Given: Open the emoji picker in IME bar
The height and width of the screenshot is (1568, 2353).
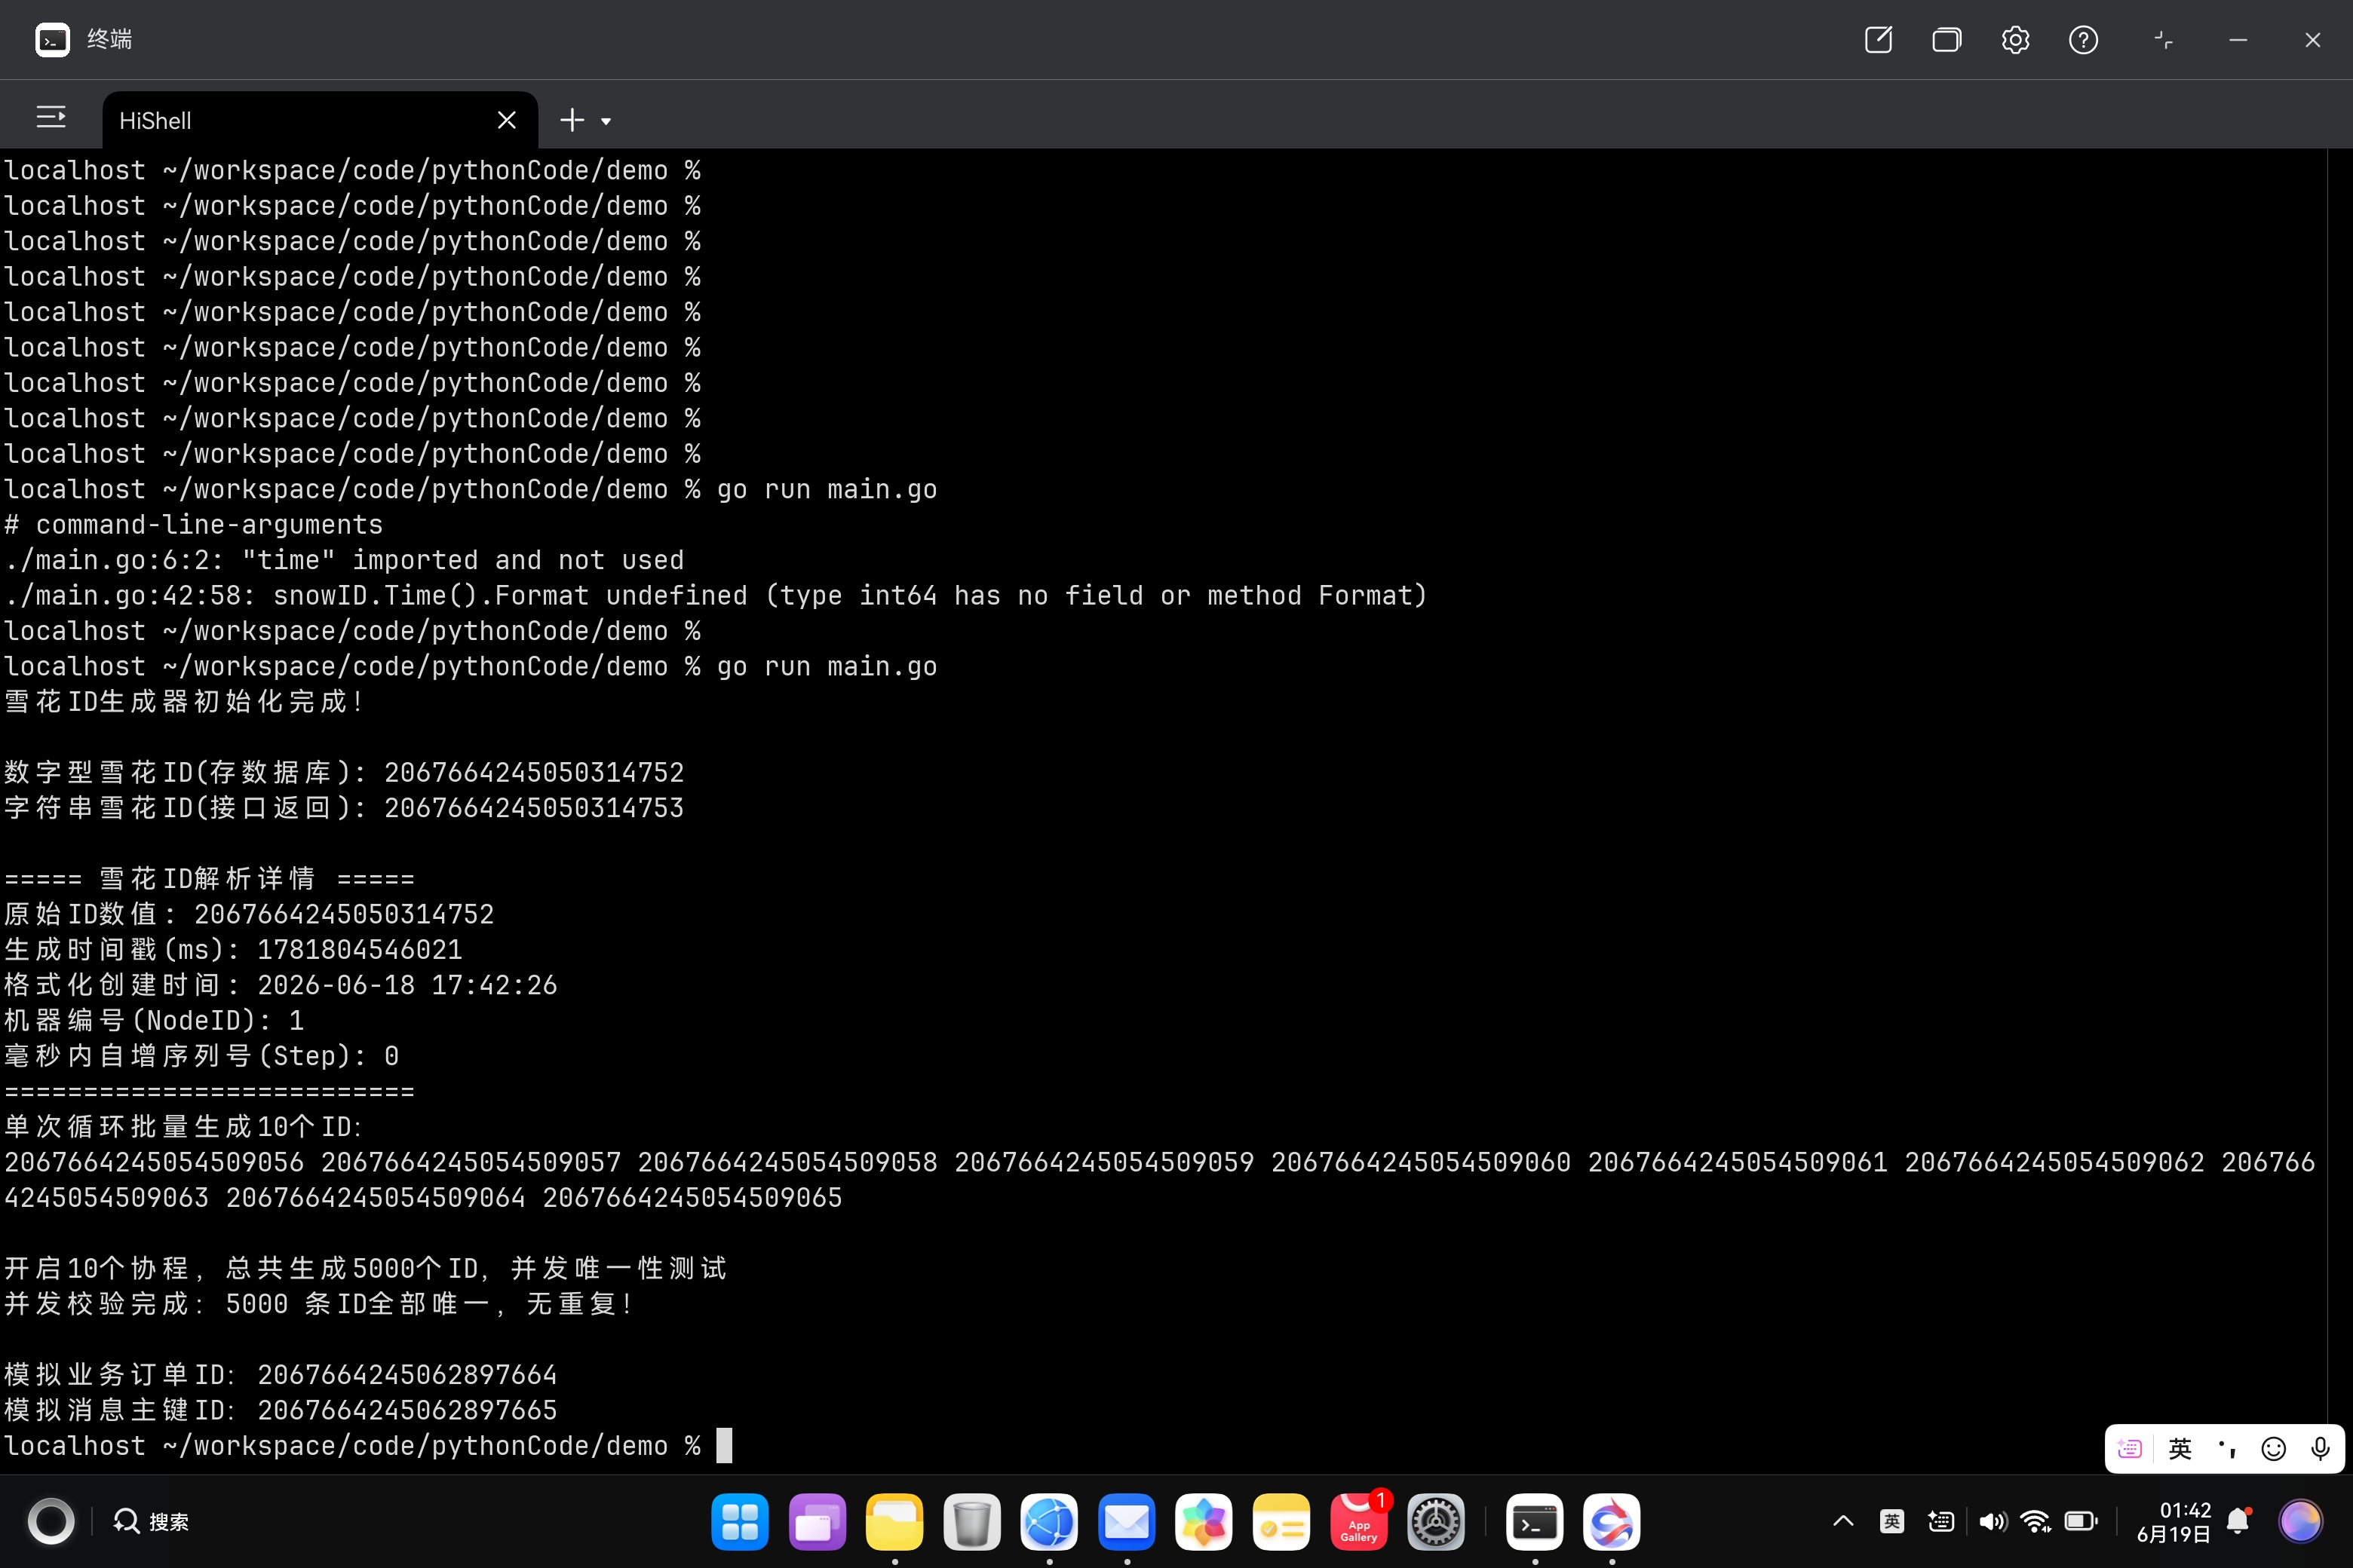Looking at the screenshot, I should pos(2273,1449).
